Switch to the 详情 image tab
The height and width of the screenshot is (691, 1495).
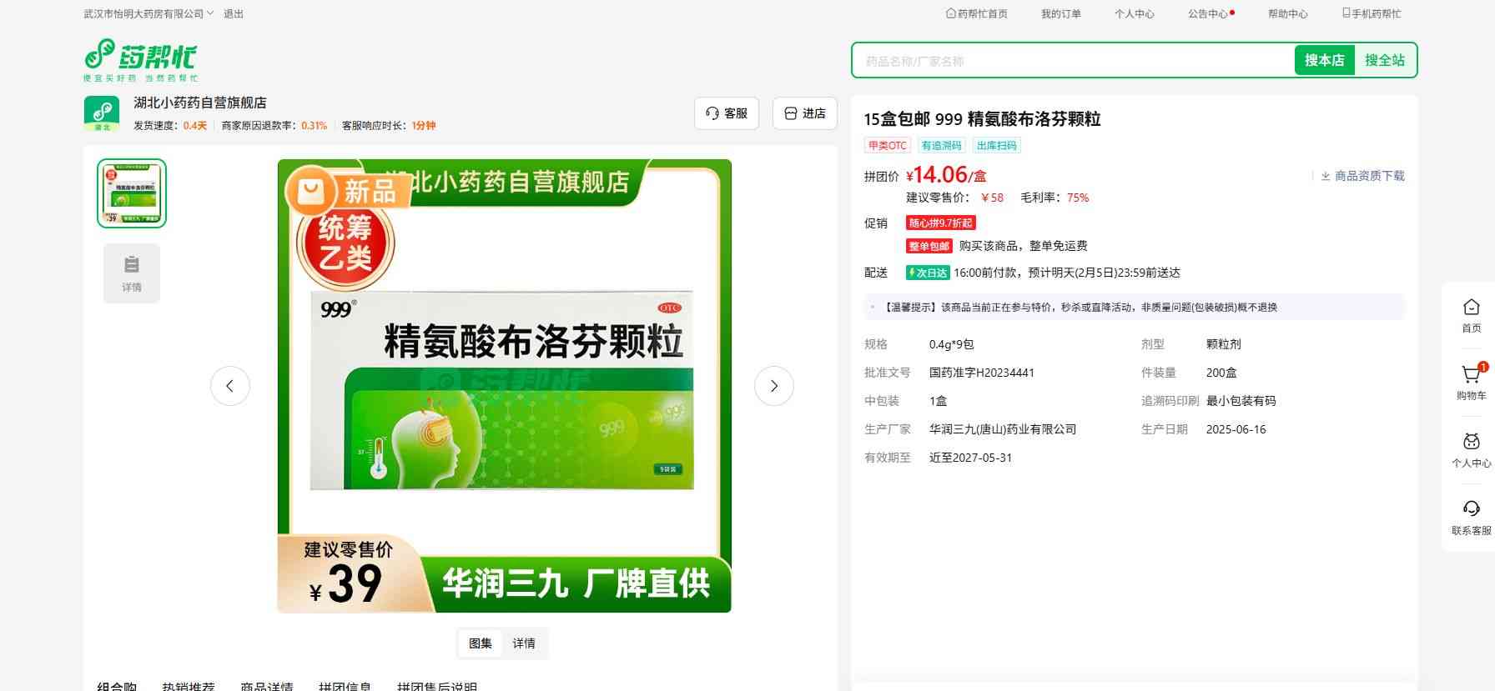click(524, 643)
